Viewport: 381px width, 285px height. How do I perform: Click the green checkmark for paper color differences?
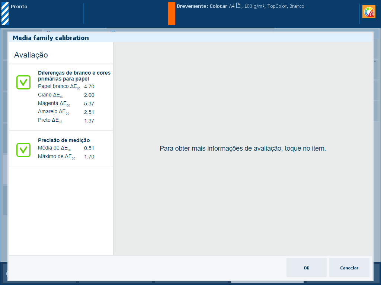tap(23, 82)
